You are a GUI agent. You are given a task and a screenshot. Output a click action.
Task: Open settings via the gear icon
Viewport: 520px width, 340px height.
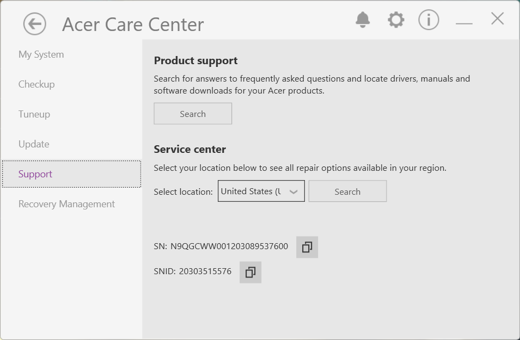click(396, 20)
